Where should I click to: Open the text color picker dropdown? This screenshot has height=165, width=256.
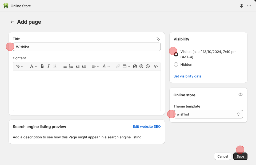[x=106, y=66]
